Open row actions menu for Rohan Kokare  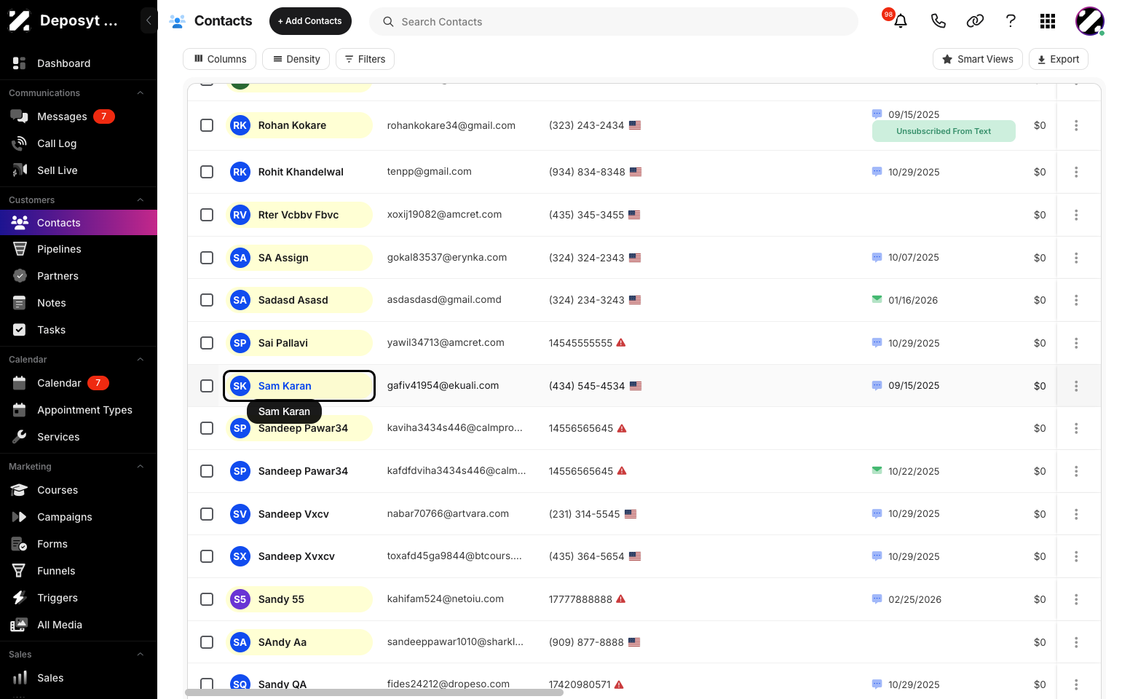1076,125
